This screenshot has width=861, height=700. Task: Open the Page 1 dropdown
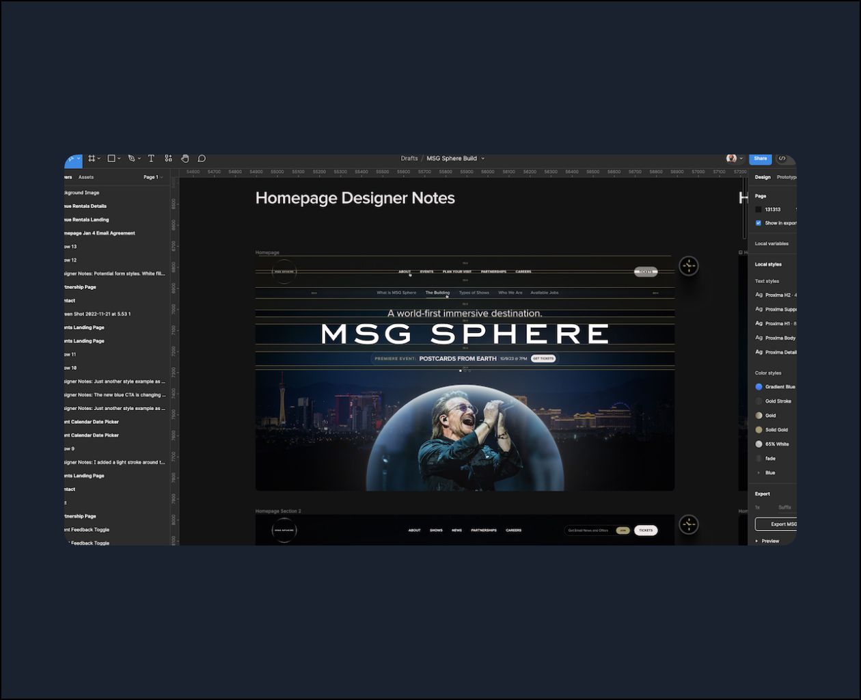click(153, 177)
